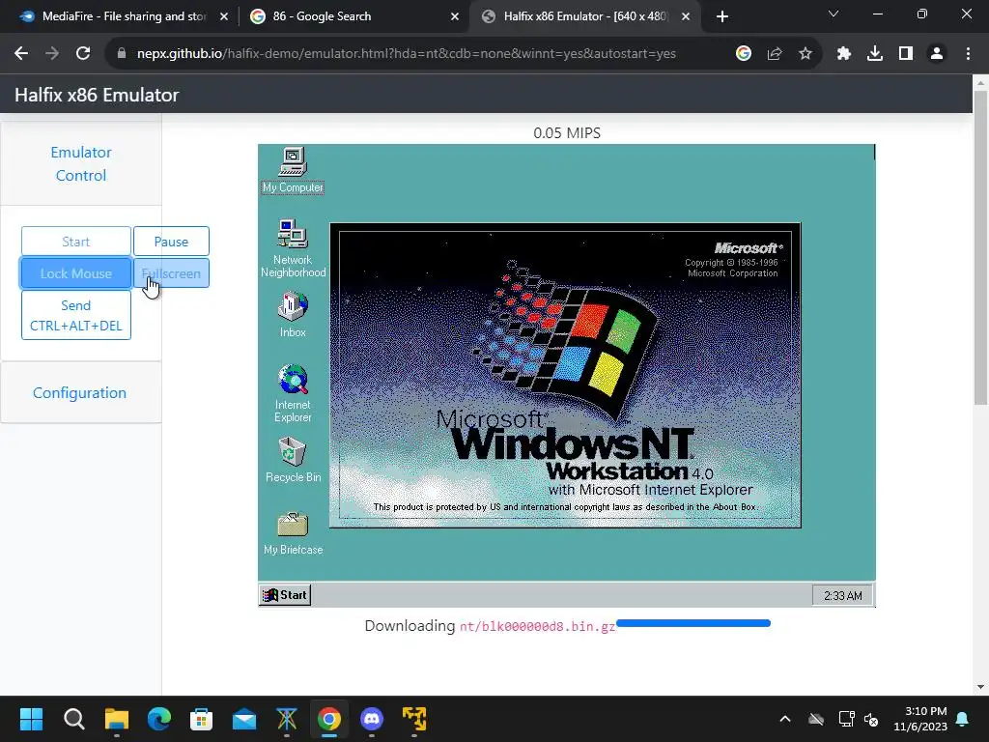Launch Internet Explorer desktop icon
The height and width of the screenshot is (742, 989).
pyautogui.click(x=293, y=392)
